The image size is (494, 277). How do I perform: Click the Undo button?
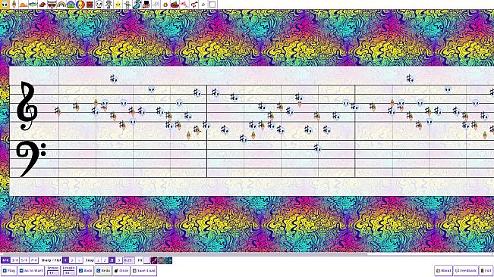coord(86,270)
